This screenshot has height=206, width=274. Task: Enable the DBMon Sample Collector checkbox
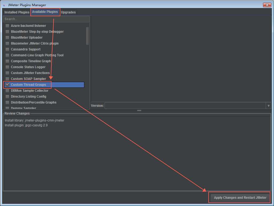coord(7,91)
